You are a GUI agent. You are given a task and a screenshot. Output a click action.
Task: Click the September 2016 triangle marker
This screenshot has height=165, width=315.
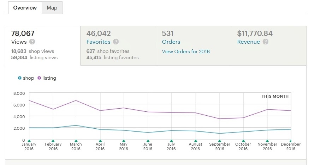pyautogui.click(x=220, y=141)
